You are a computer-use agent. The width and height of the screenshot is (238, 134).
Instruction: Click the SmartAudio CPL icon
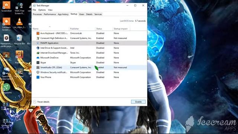[38, 67]
